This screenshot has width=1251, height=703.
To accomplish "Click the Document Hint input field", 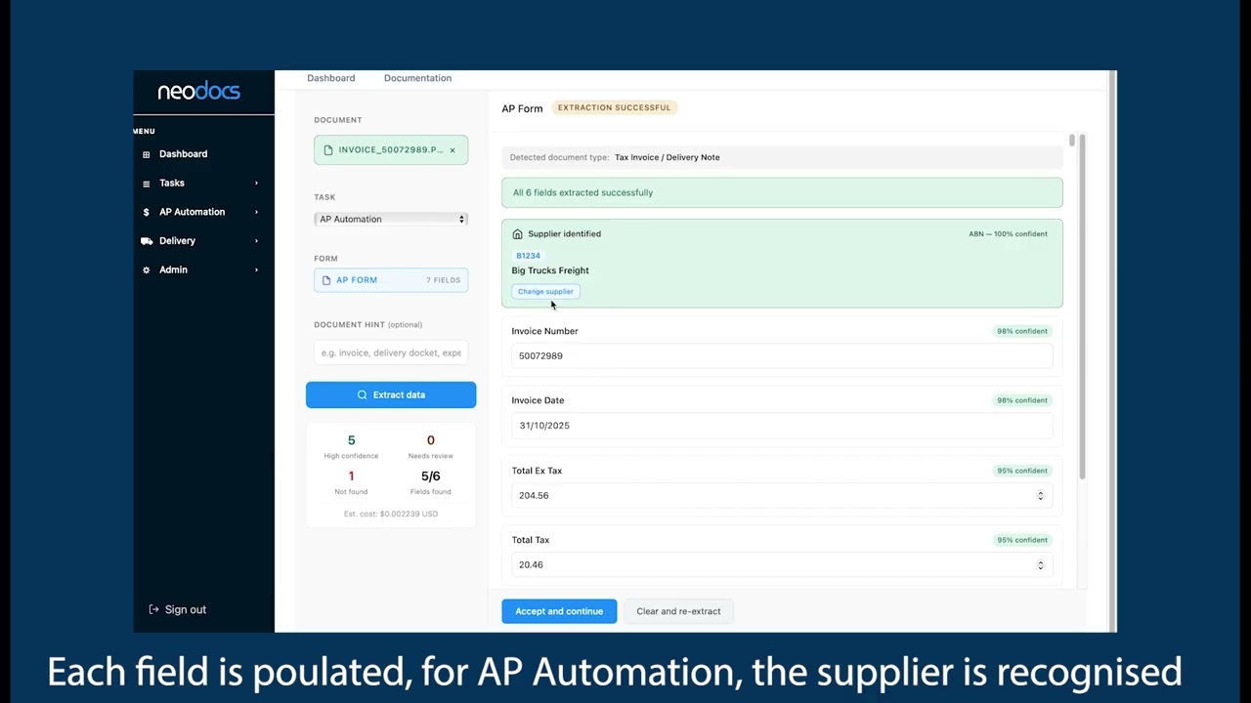I will point(391,352).
